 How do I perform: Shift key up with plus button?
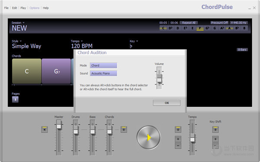click(215, 139)
